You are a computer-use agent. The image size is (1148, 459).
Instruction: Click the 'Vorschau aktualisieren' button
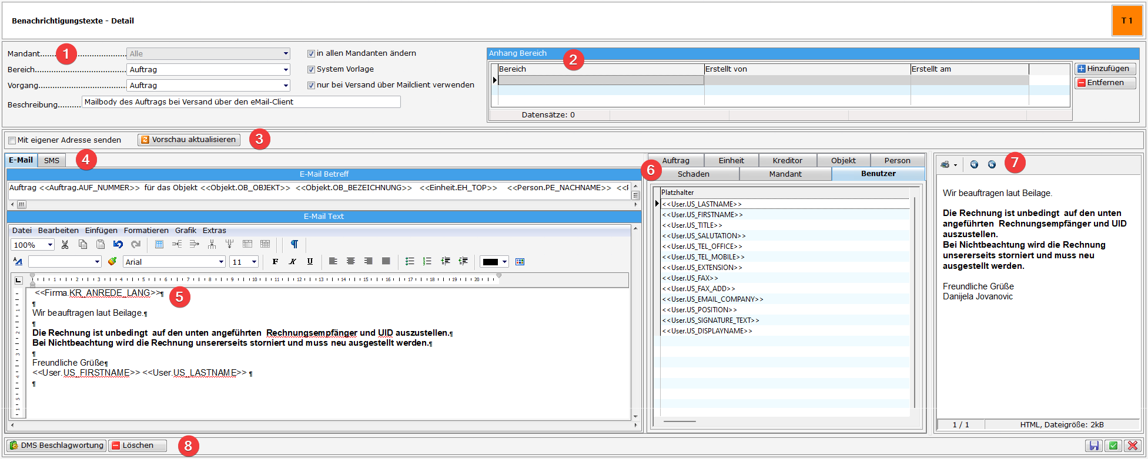point(189,140)
